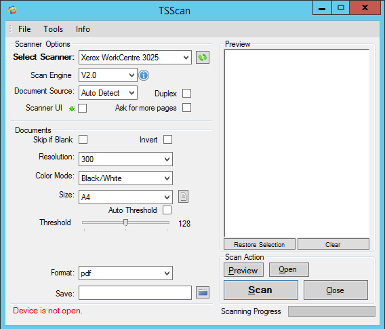Viewport: 385px width, 329px height.
Task: Open the Scan Engine info icon
Action: [x=144, y=75]
